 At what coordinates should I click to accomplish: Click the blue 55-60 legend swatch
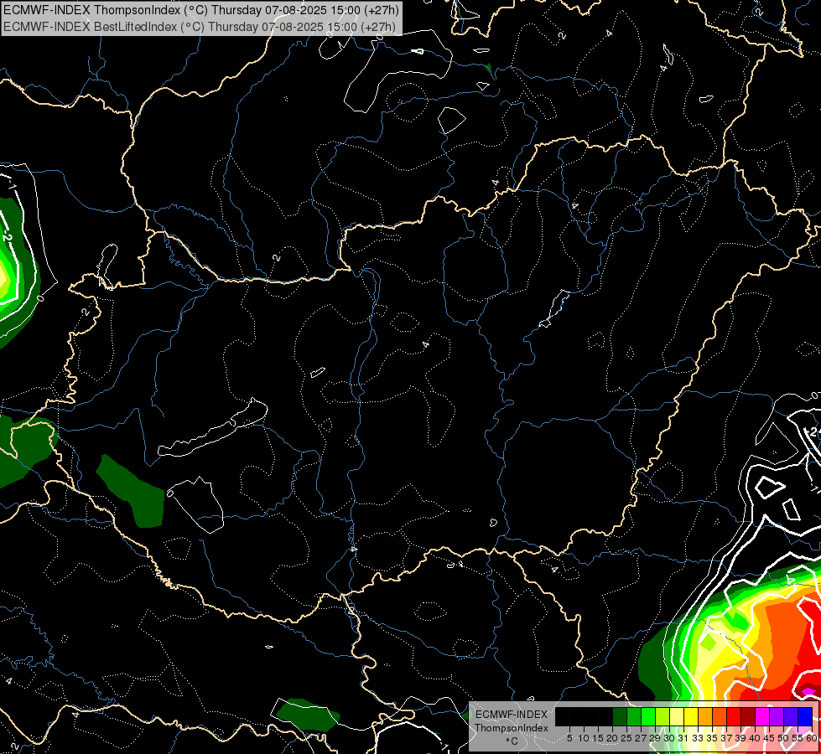click(805, 717)
